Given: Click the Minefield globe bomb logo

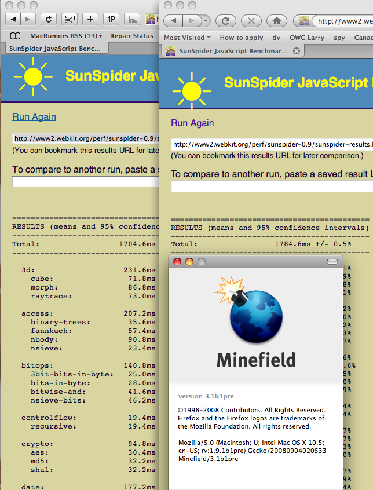Looking at the screenshot, I should coord(250,309).
